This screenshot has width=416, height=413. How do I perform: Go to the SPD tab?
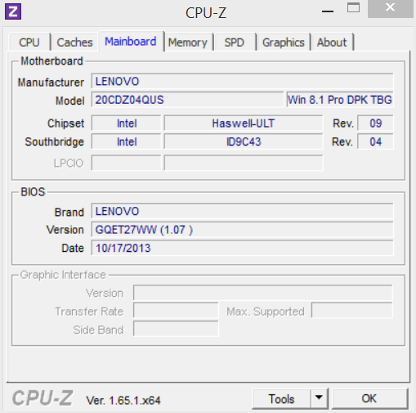235,43
